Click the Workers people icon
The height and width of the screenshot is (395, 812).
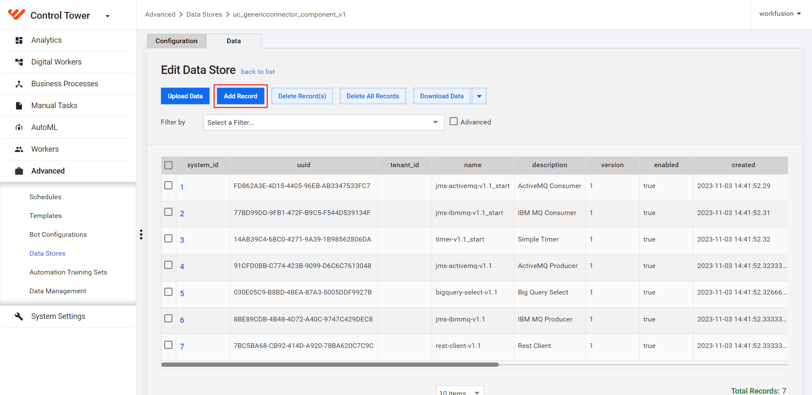pos(19,149)
